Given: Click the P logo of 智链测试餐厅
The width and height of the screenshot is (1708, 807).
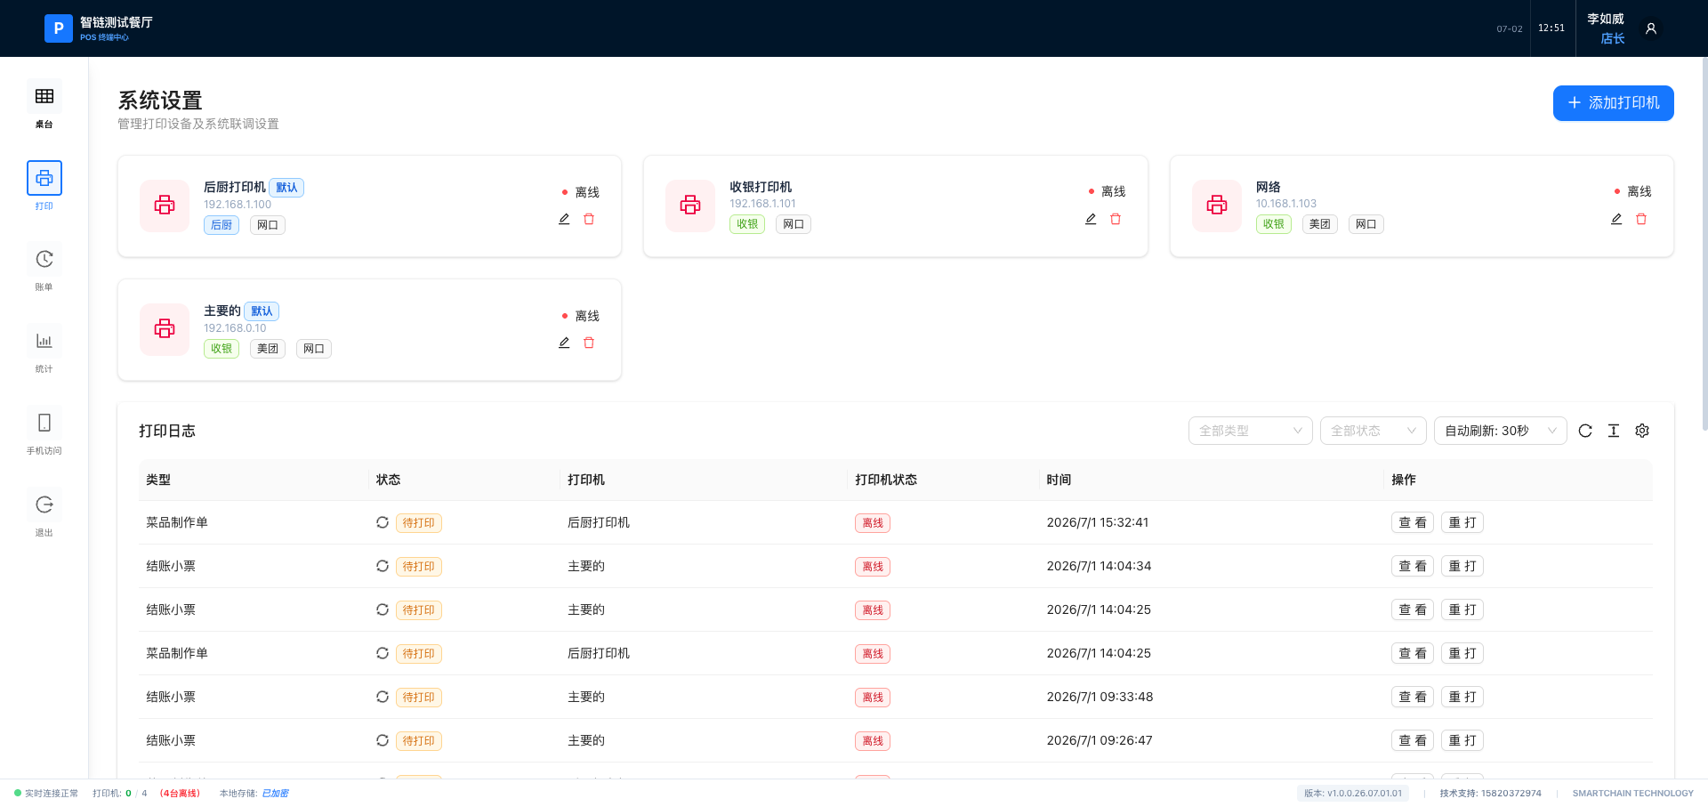Looking at the screenshot, I should pyautogui.click(x=59, y=28).
